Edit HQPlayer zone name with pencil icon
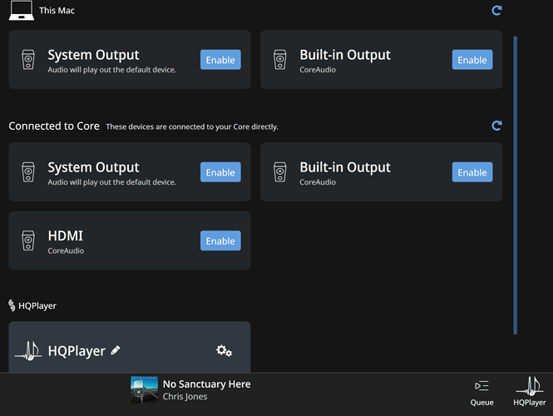Image resolution: width=553 pixels, height=416 pixels. point(116,350)
